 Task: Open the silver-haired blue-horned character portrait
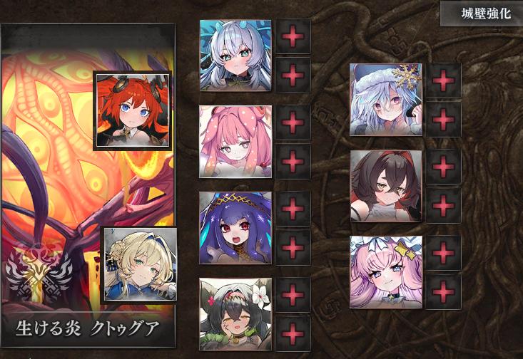[x=235, y=56]
